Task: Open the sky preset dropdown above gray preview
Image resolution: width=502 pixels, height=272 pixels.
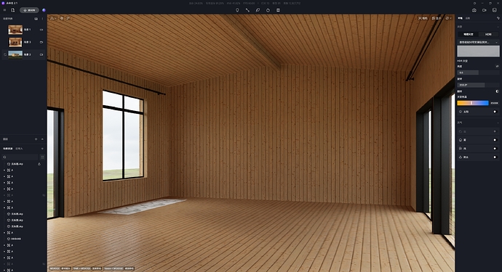Action: point(478,42)
